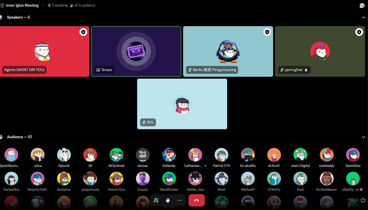Open MethanP audience avatar
This screenshot has height=210, width=368.
pos(248,179)
